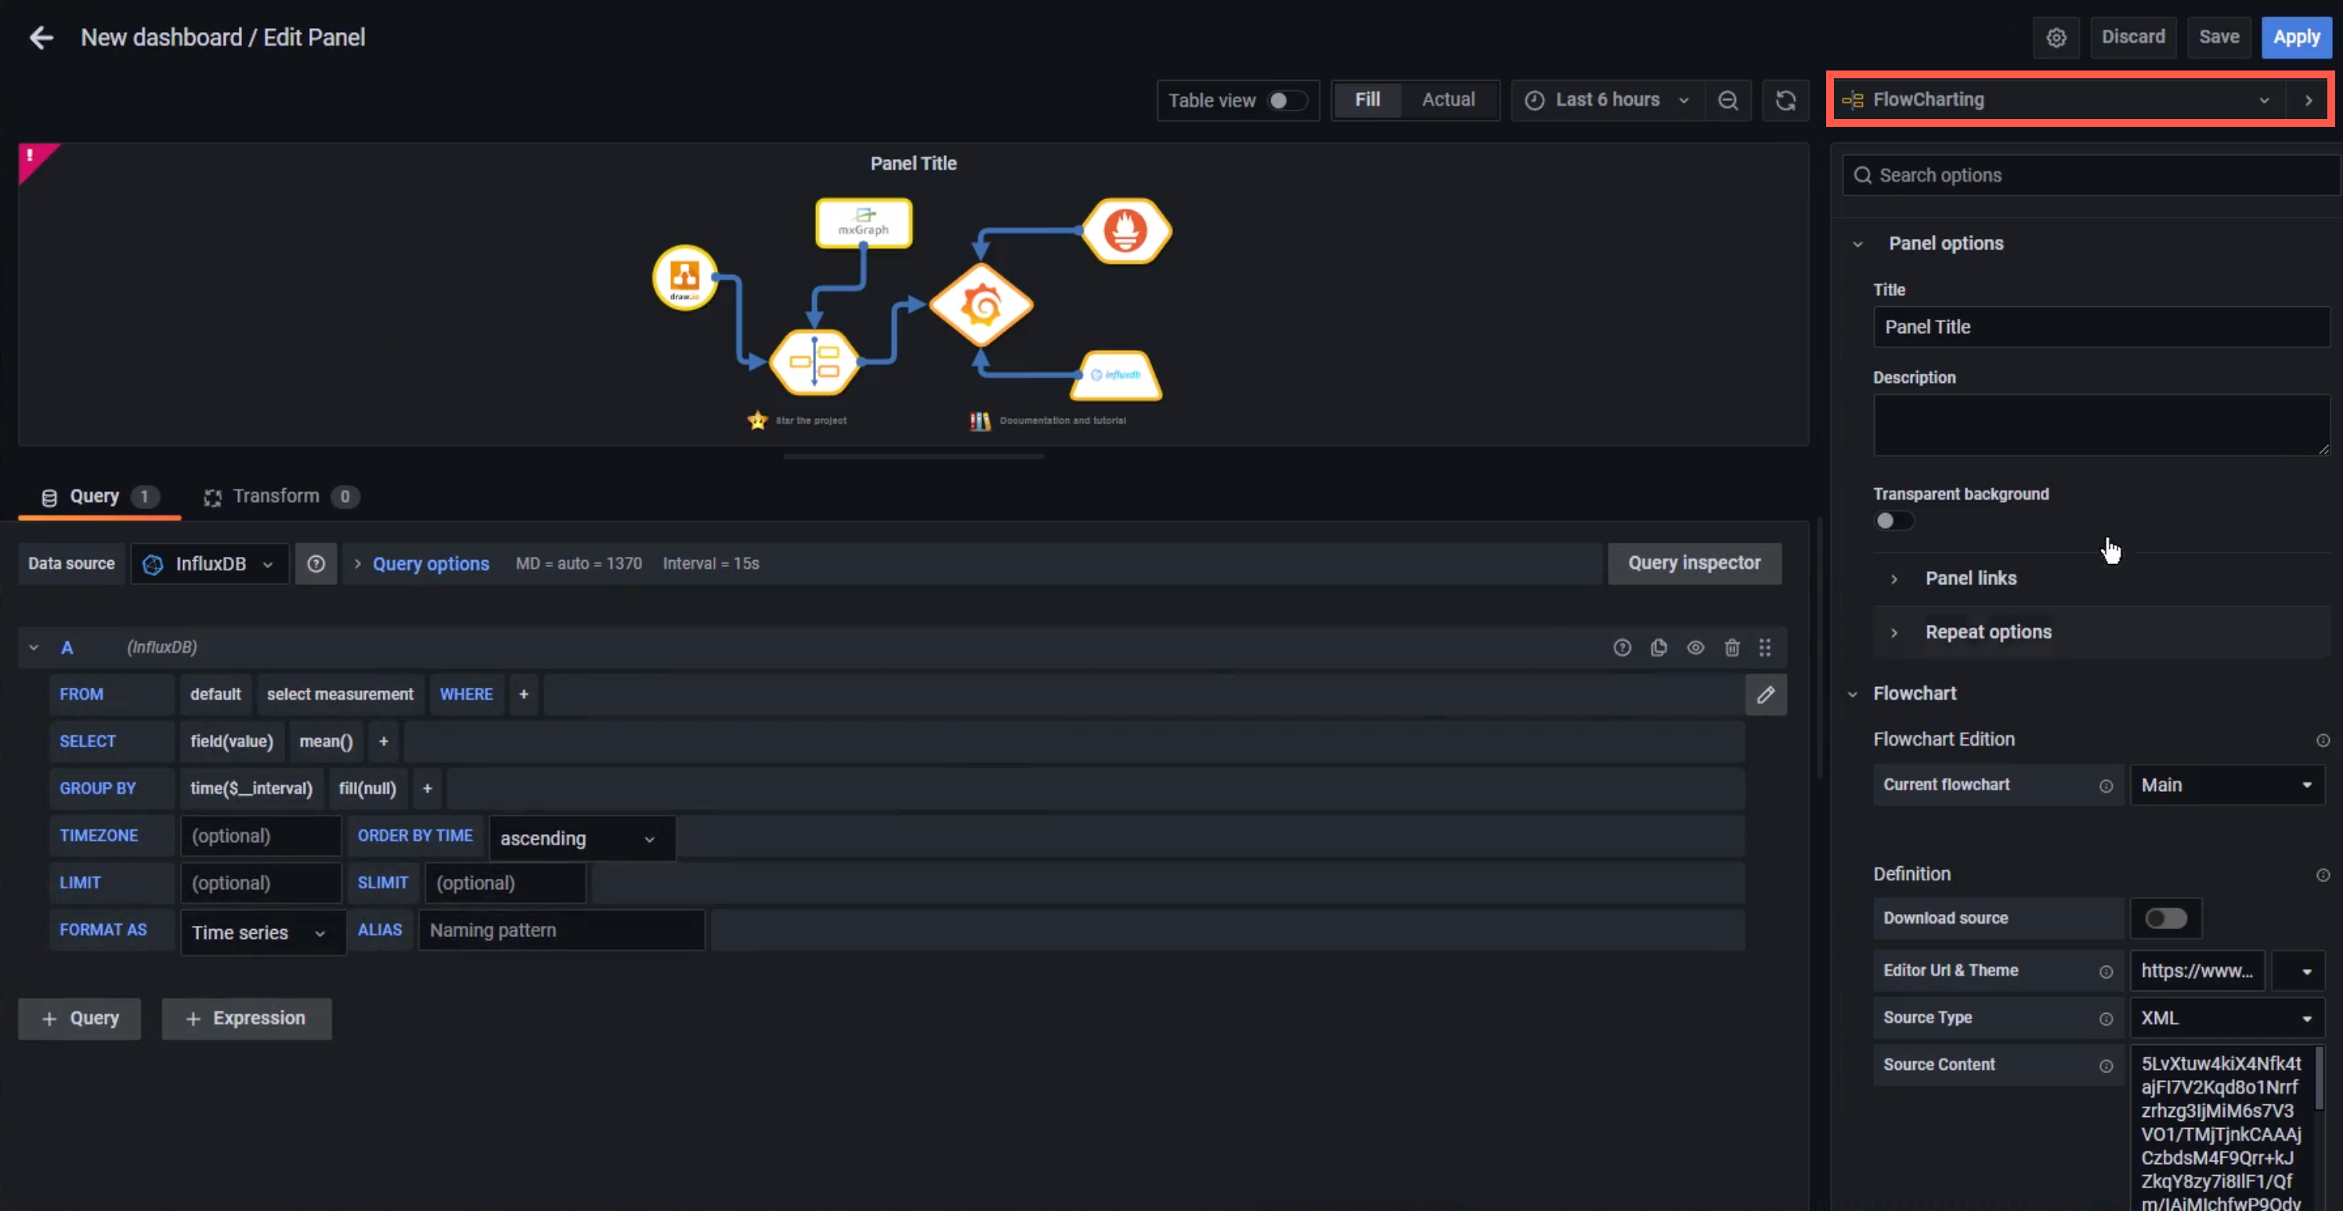The height and width of the screenshot is (1211, 2343).
Task: Click the hide/eye icon on query A
Action: pos(1695,645)
